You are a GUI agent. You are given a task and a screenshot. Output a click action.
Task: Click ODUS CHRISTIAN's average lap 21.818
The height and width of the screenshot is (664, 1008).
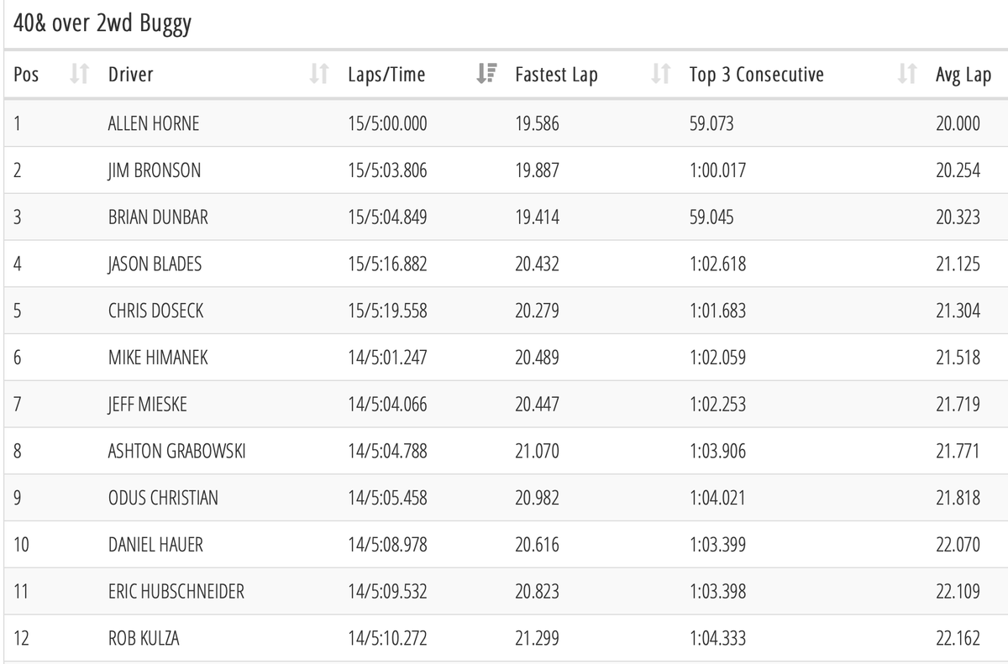958,499
